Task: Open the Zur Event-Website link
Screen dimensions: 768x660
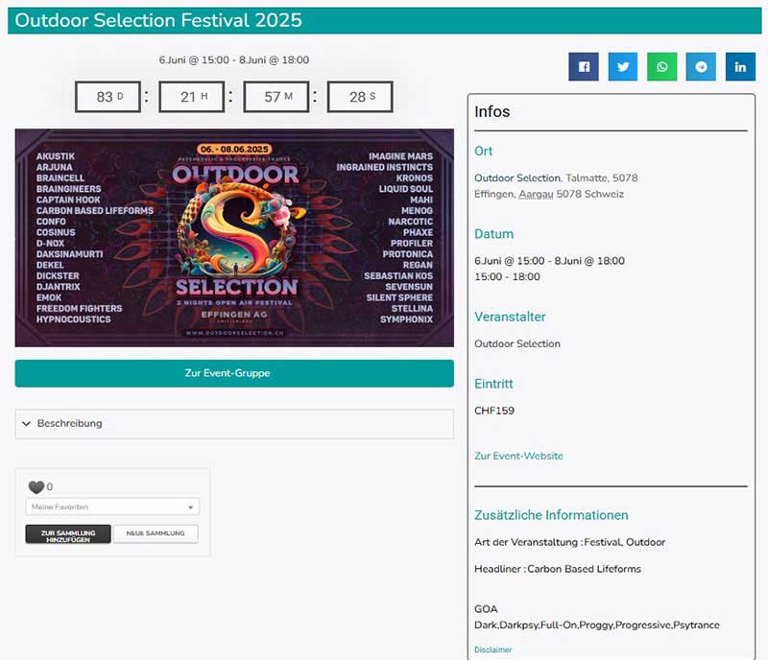Action: coord(518,456)
